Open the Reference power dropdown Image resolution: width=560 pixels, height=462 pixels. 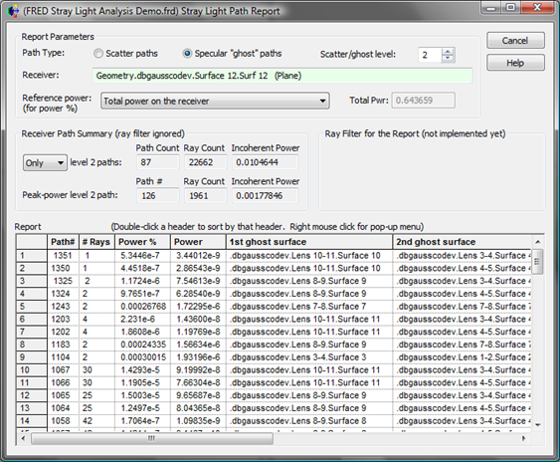click(x=215, y=101)
